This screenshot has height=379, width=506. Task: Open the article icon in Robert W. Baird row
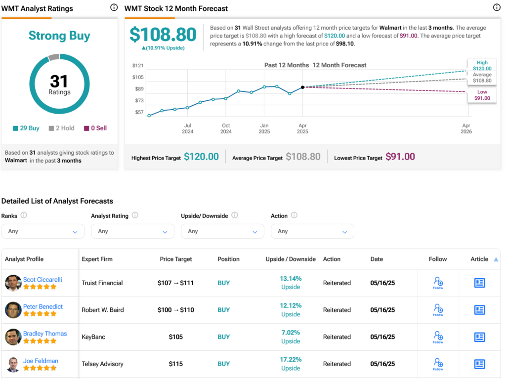coord(479,310)
